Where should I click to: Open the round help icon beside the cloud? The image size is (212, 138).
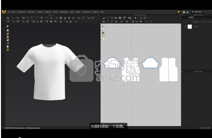pos(184,12)
